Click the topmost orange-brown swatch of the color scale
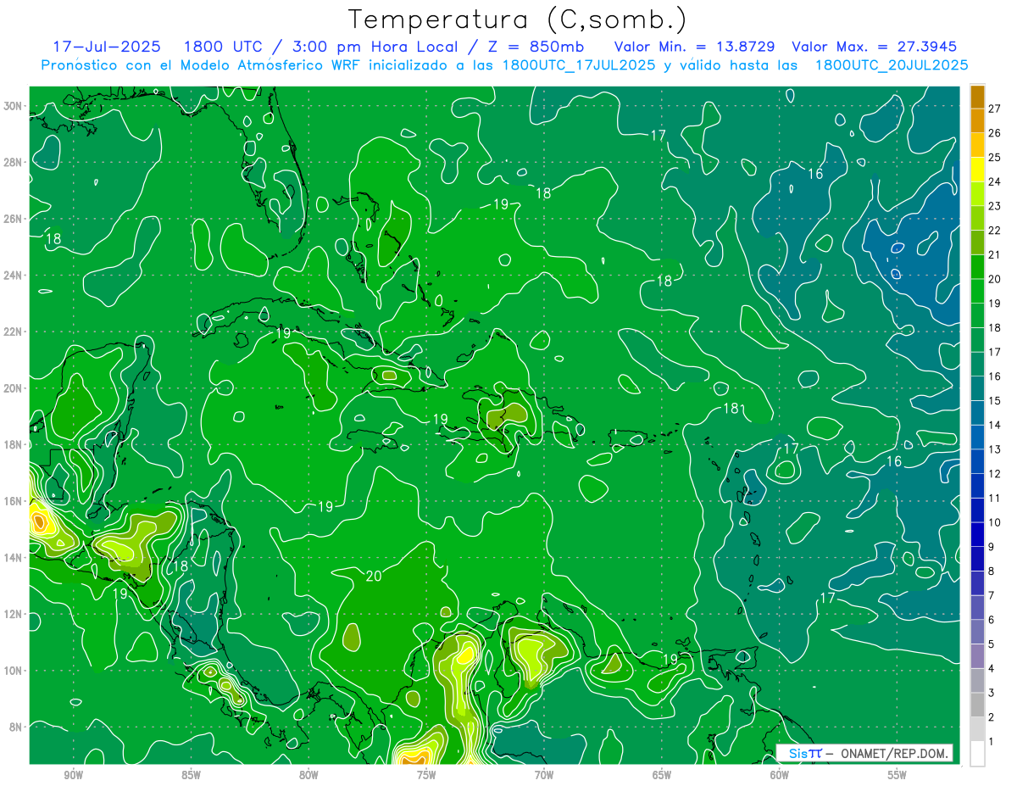 977,96
